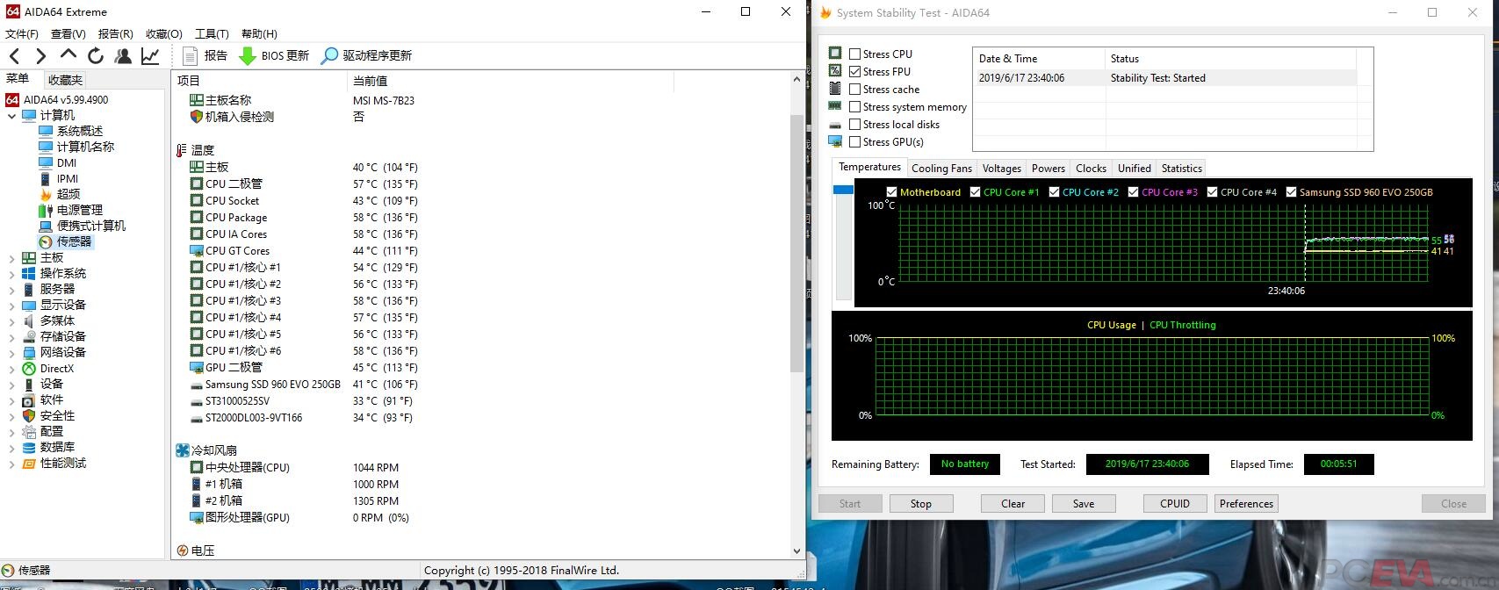Toggle Motherboard graph checkbox
Screen dimensions: 1499x590
(x=891, y=191)
